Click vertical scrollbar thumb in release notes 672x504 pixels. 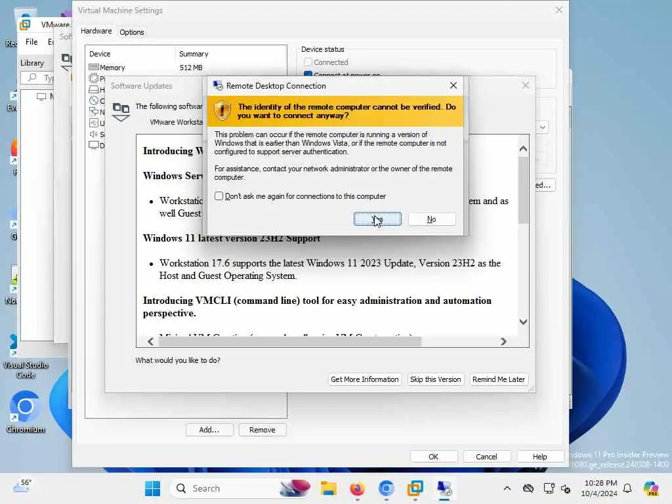(523, 190)
